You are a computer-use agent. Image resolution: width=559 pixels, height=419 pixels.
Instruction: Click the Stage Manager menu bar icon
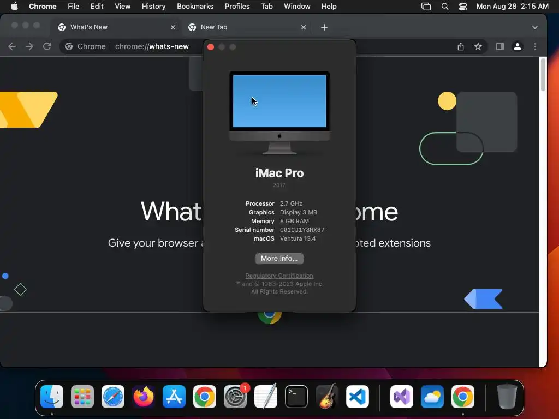(x=426, y=7)
